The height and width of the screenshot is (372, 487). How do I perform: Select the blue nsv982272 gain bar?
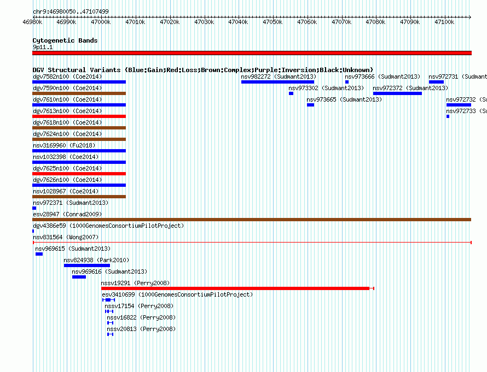point(277,82)
